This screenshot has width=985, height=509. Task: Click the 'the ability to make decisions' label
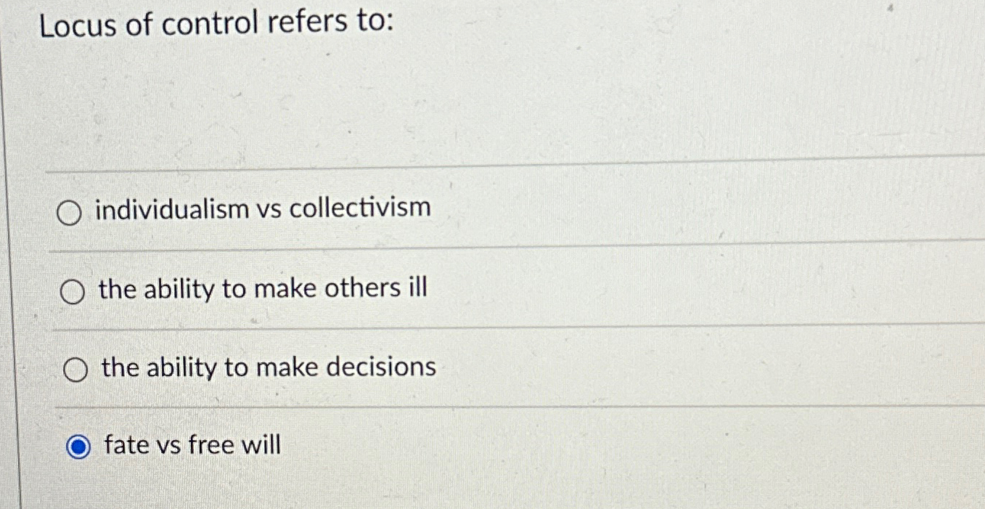click(269, 367)
